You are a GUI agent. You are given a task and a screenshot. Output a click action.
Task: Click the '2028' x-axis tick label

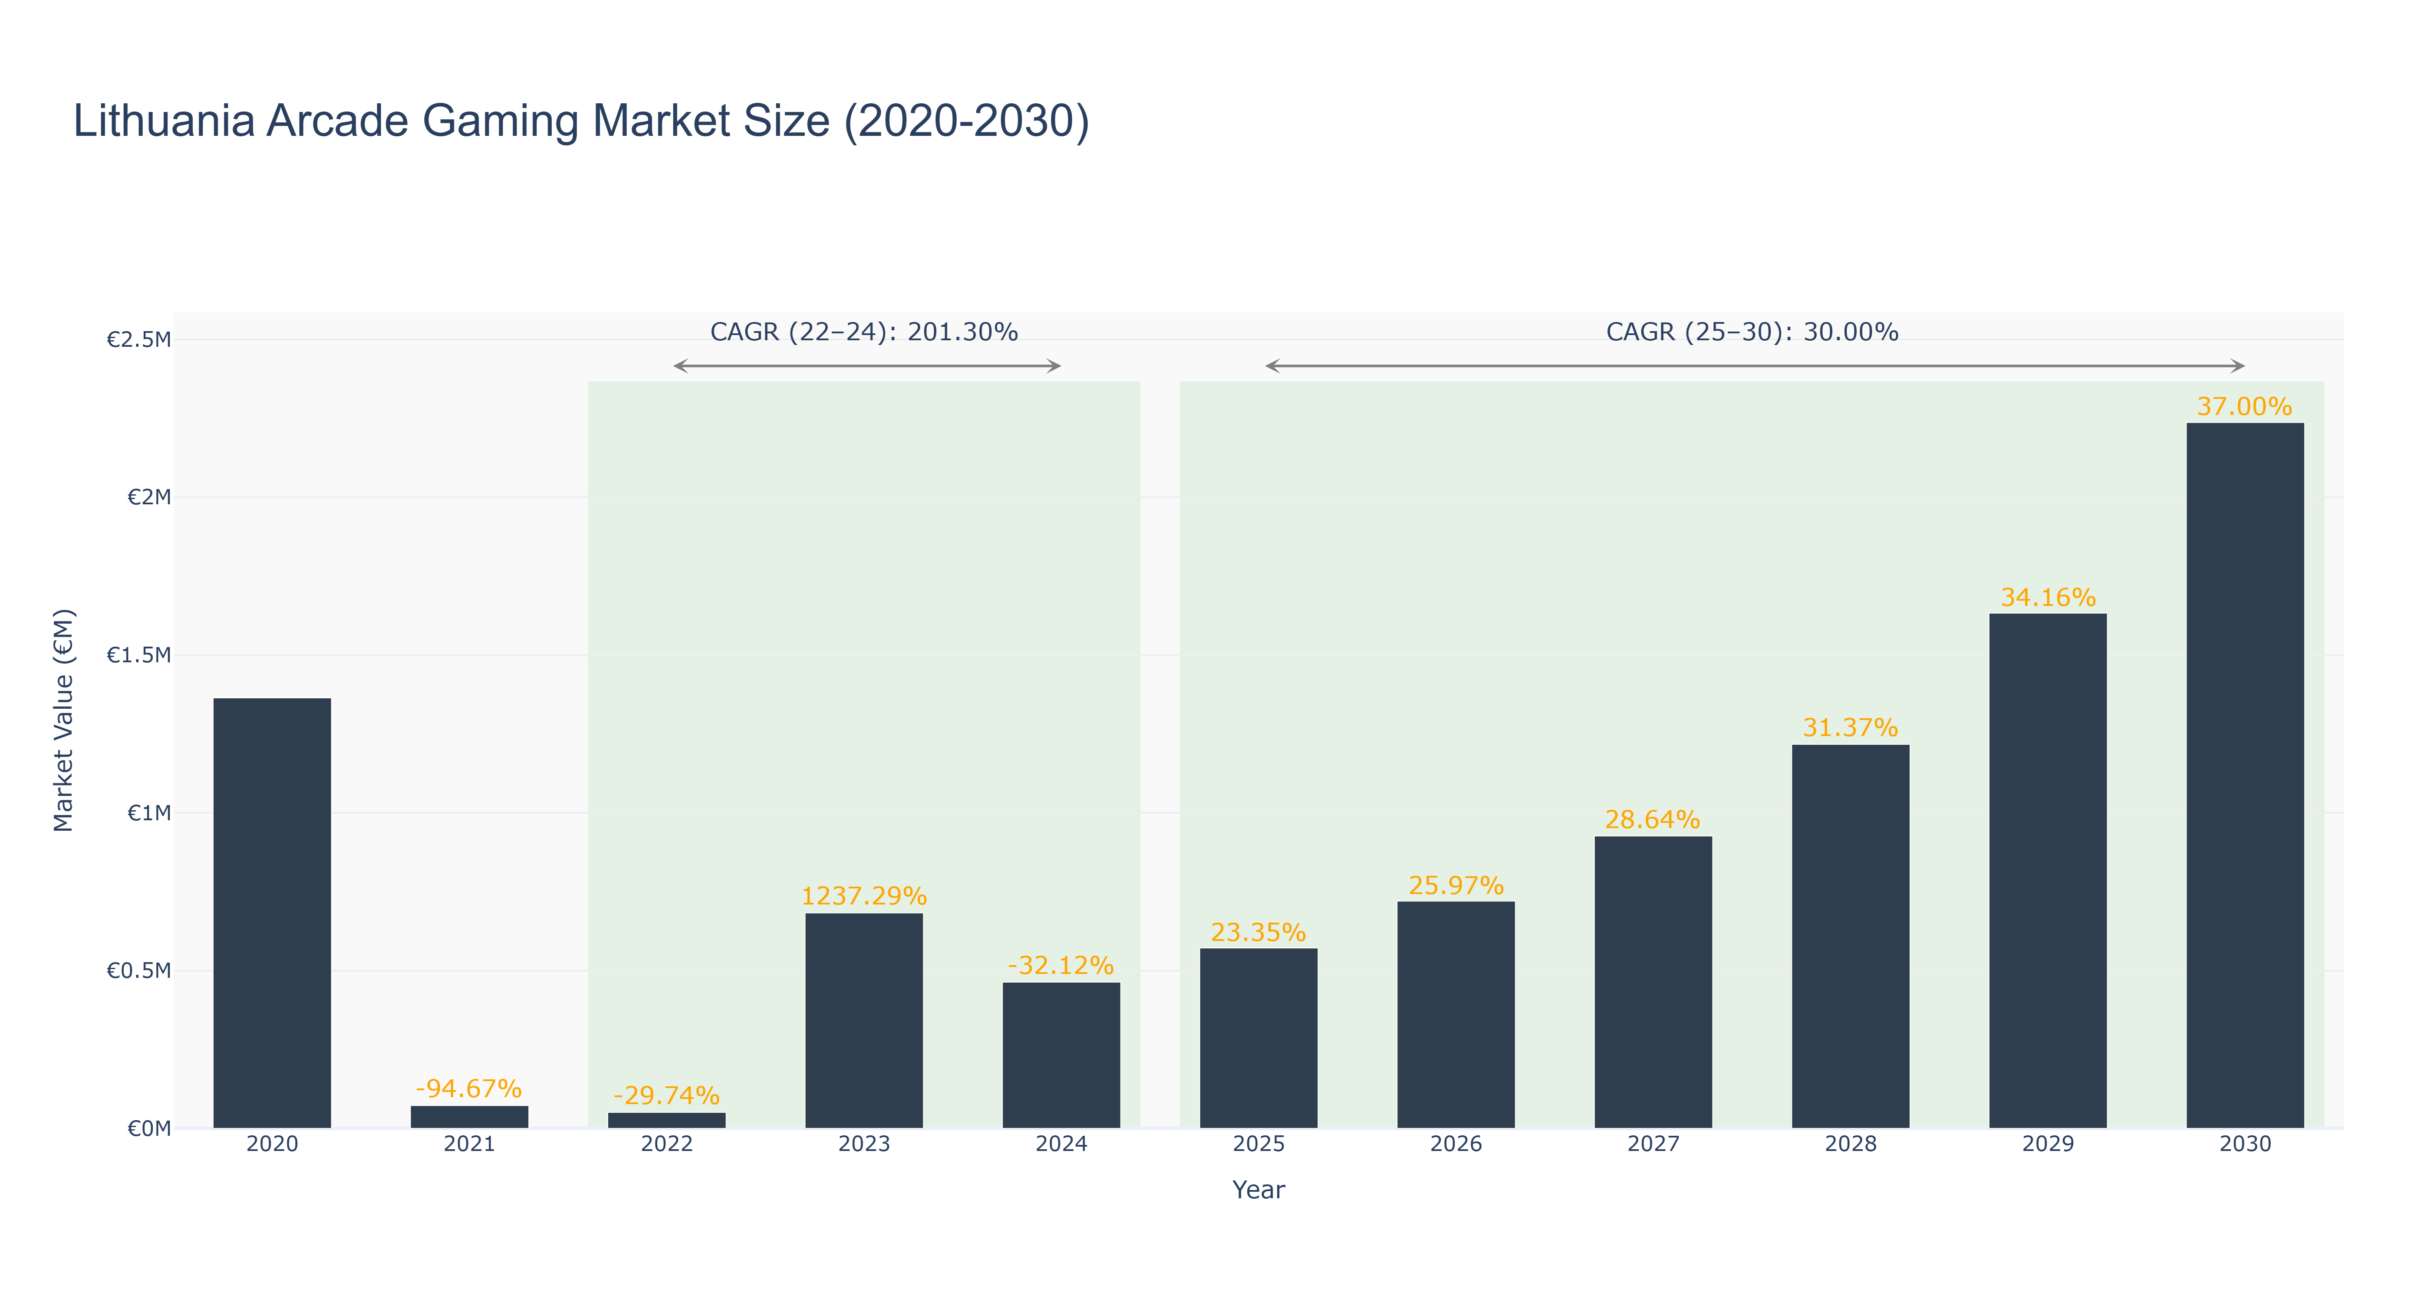[x=1851, y=1144]
